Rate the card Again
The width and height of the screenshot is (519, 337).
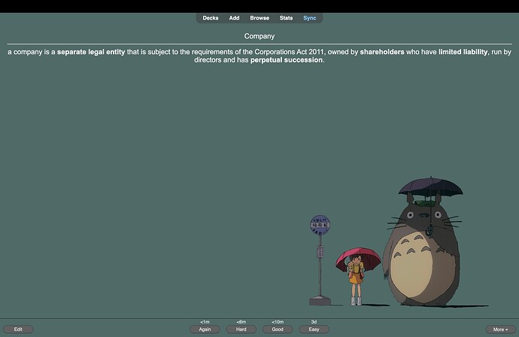[205, 329]
